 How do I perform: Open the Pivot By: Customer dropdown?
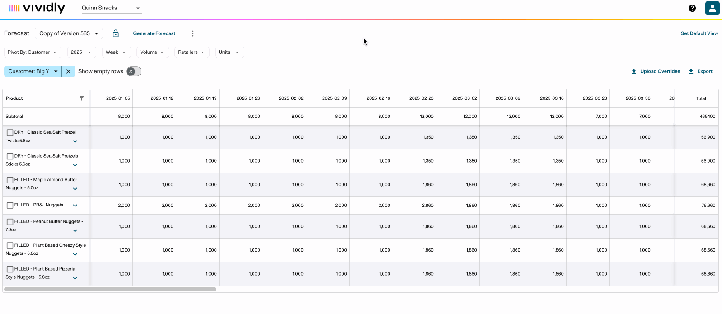click(x=32, y=52)
